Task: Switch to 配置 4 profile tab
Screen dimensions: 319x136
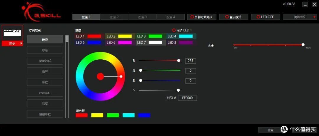Action: pyautogui.click(x=171, y=17)
